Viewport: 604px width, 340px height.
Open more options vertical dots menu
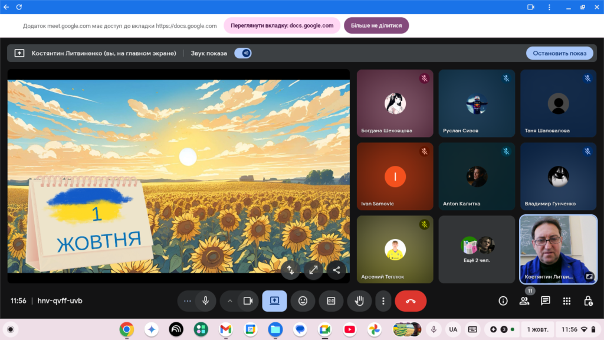click(x=383, y=301)
